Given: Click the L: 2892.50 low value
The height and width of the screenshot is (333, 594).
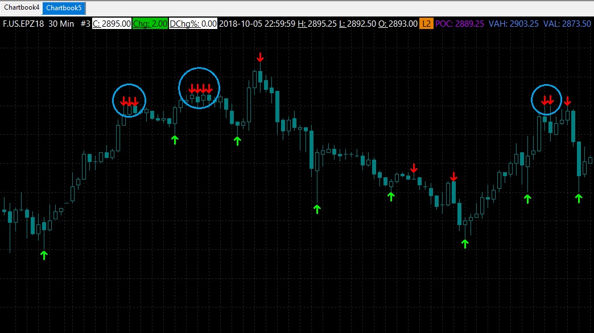Looking at the screenshot, I should [357, 24].
